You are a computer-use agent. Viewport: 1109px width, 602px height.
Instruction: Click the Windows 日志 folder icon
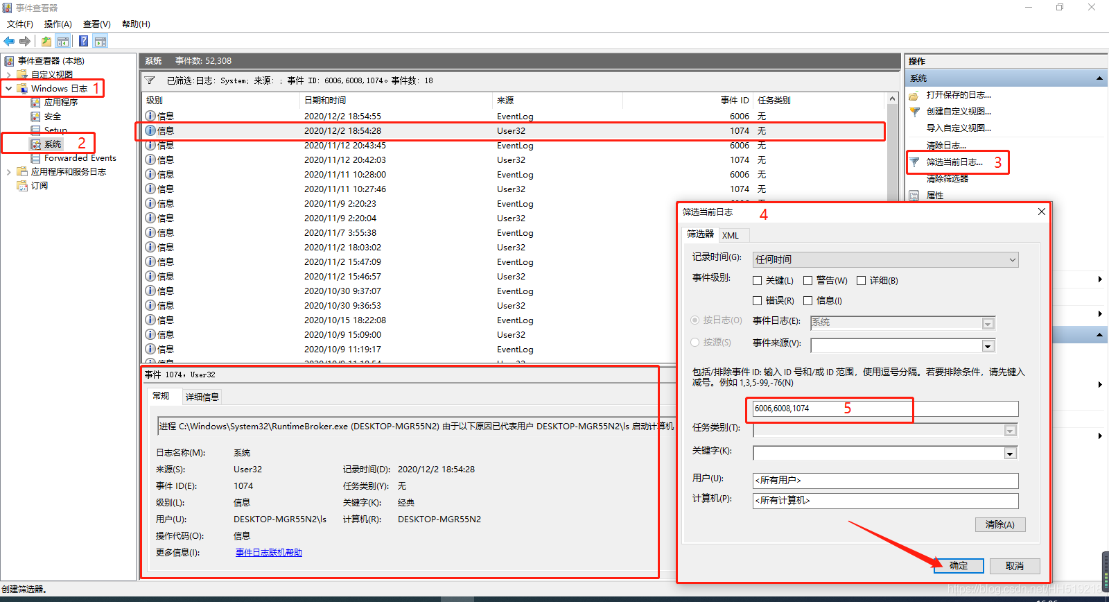coord(22,88)
